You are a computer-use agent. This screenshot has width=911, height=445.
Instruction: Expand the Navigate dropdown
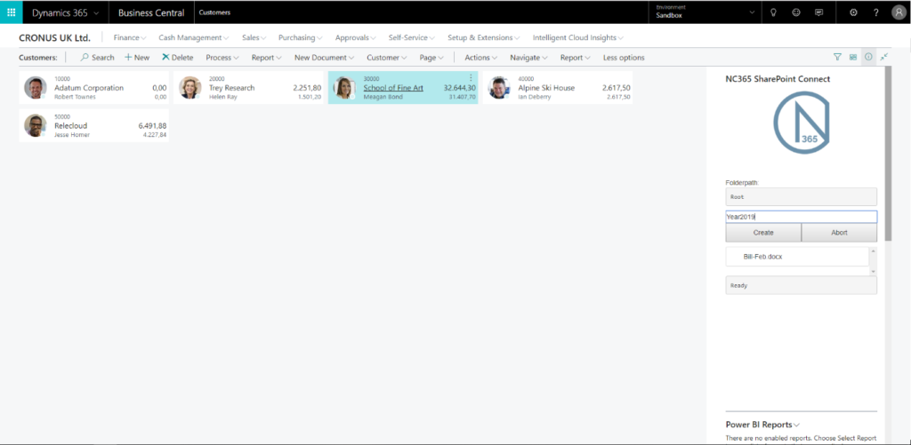click(529, 58)
